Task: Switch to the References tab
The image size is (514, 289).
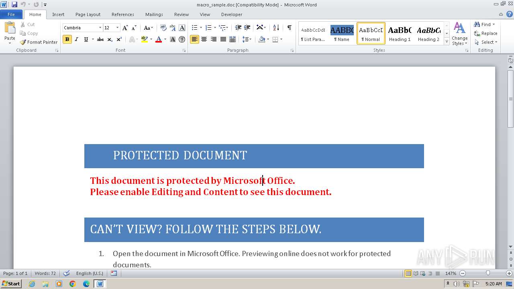Action: pyautogui.click(x=123, y=14)
